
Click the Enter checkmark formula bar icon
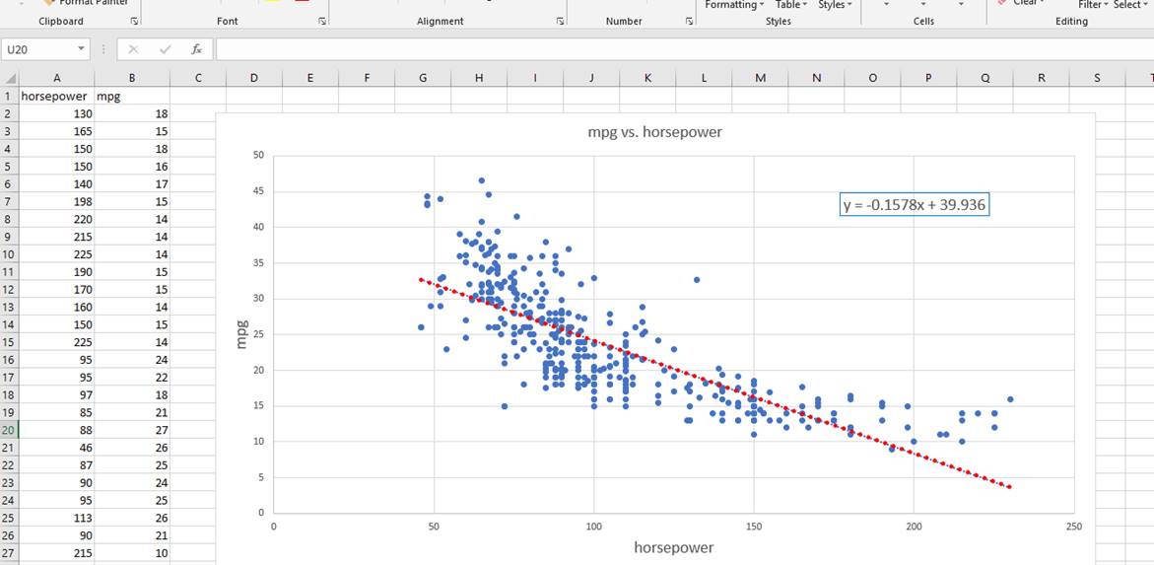pos(165,49)
